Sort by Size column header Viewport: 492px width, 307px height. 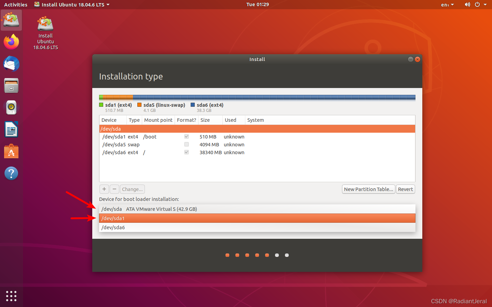(210, 120)
